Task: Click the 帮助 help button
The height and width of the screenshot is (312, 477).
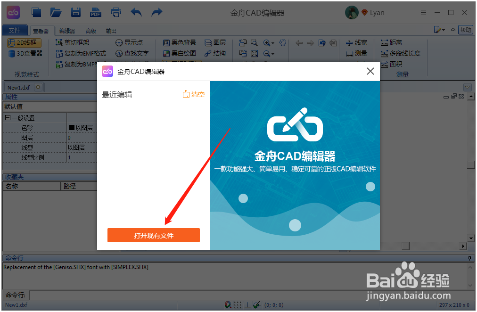Action: (x=465, y=30)
